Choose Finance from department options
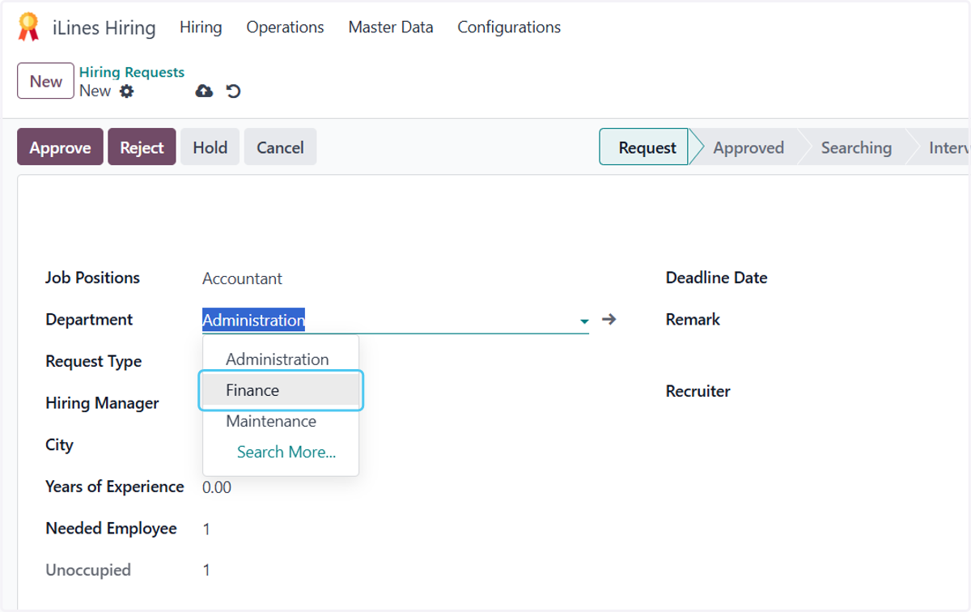The width and height of the screenshot is (971, 612). (x=281, y=390)
